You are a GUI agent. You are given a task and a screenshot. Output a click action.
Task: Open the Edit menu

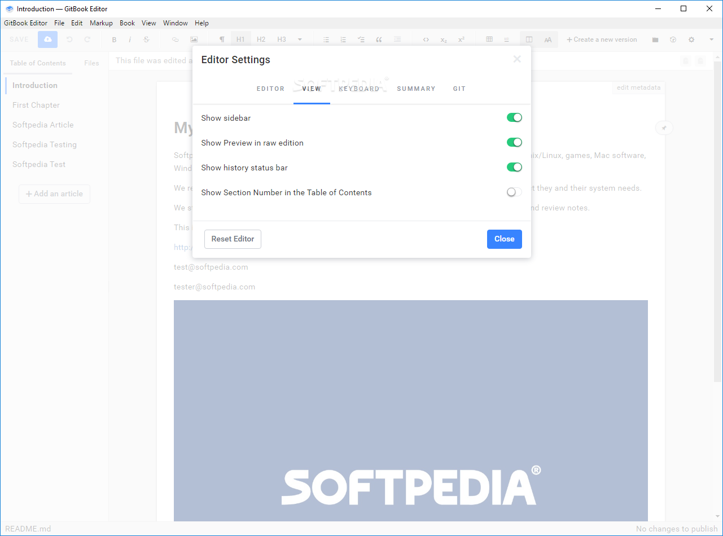coord(77,23)
